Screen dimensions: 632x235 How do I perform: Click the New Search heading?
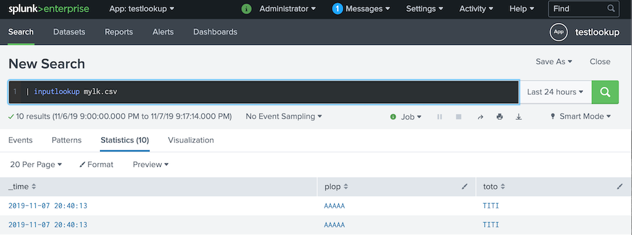tap(47, 64)
